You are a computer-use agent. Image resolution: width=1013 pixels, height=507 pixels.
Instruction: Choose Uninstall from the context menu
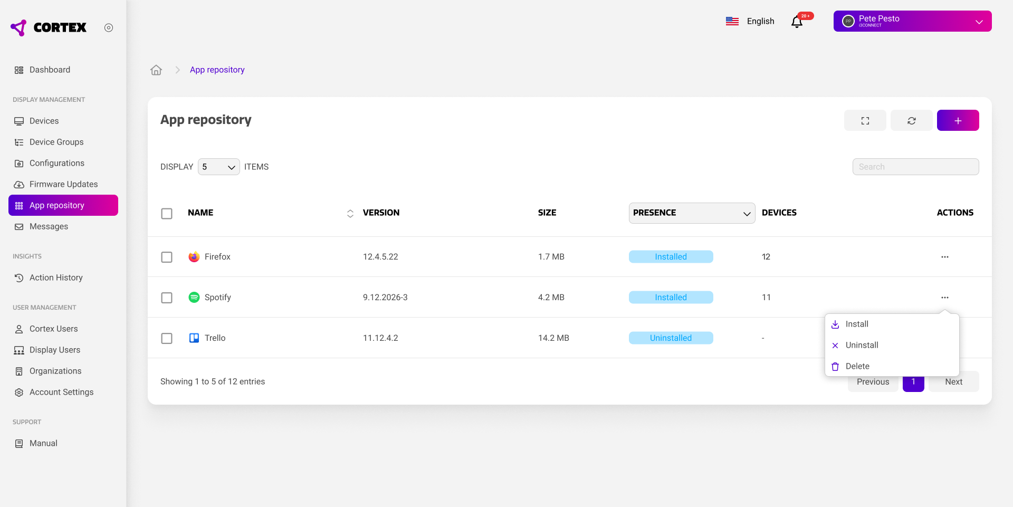point(862,345)
